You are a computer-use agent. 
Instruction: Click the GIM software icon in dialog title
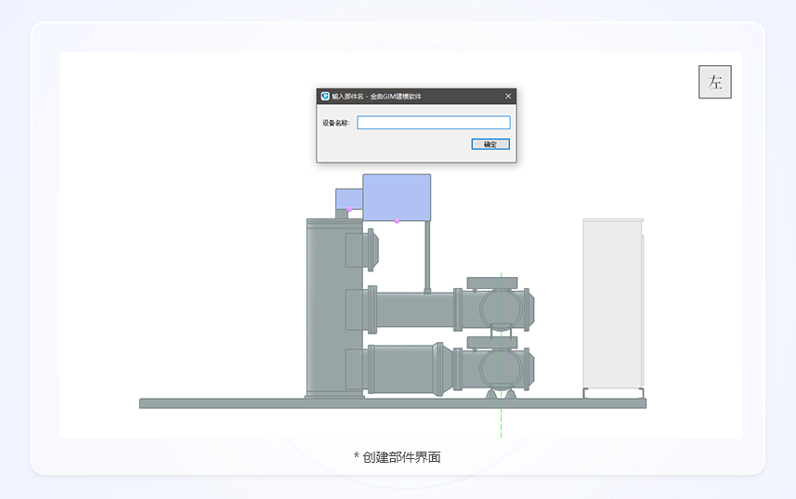click(x=325, y=96)
